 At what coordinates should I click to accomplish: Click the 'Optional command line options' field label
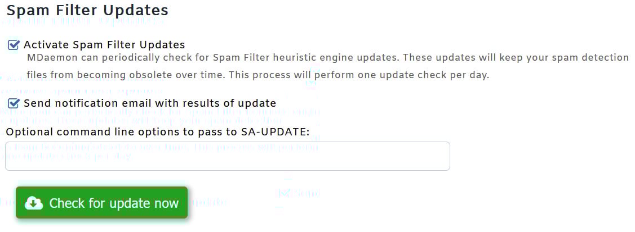[157, 133]
